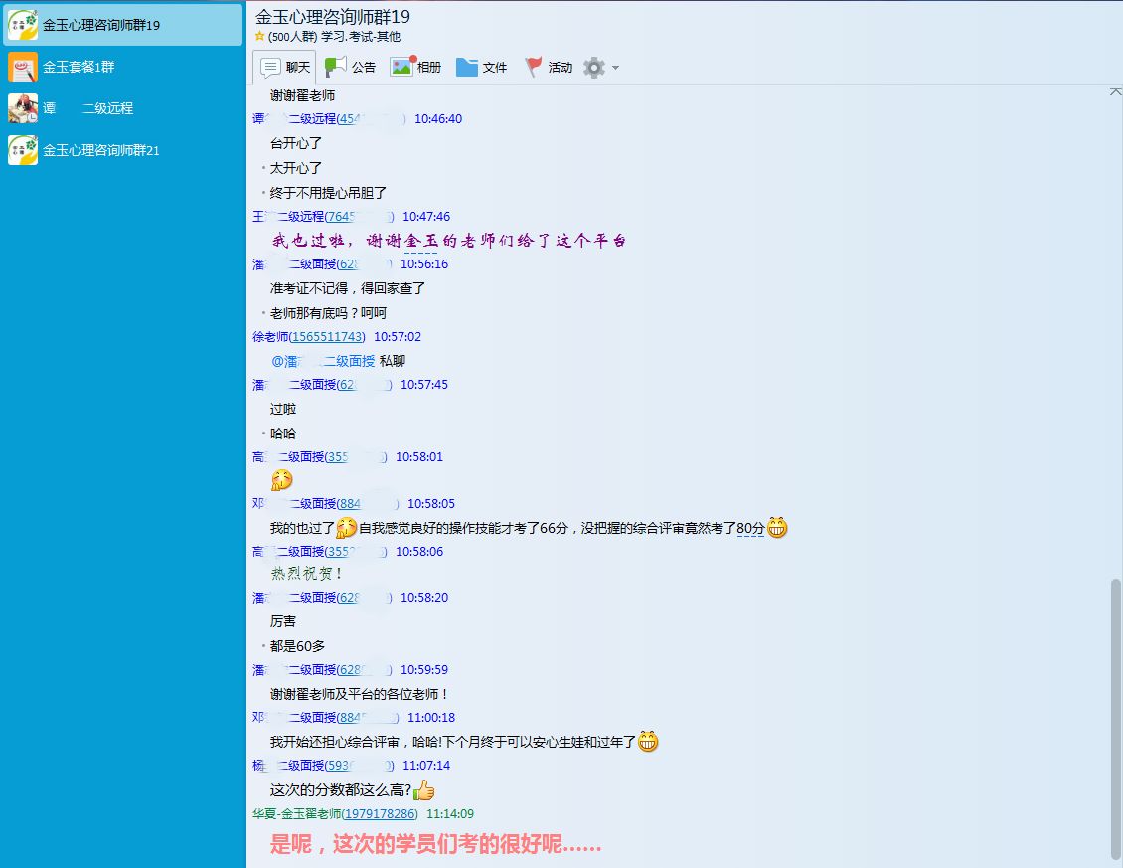Image resolution: width=1123 pixels, height=868 pixels.
Task: Click sender link 华夏-金玉翟老师(1979178286)
Action: [x=335, y=813]
